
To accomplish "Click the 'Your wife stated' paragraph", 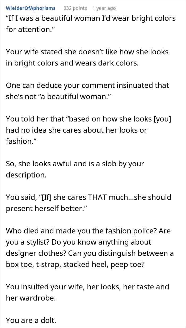I will 87,57.
